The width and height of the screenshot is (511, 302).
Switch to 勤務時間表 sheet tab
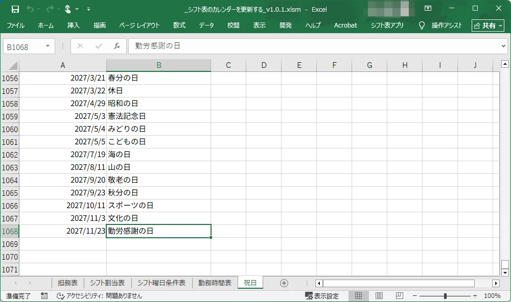click(x=215, y=283)
